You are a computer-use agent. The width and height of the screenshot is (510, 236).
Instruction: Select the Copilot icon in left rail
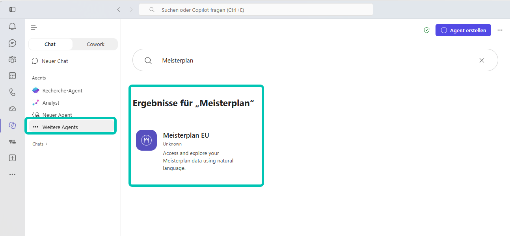[12, 125]
